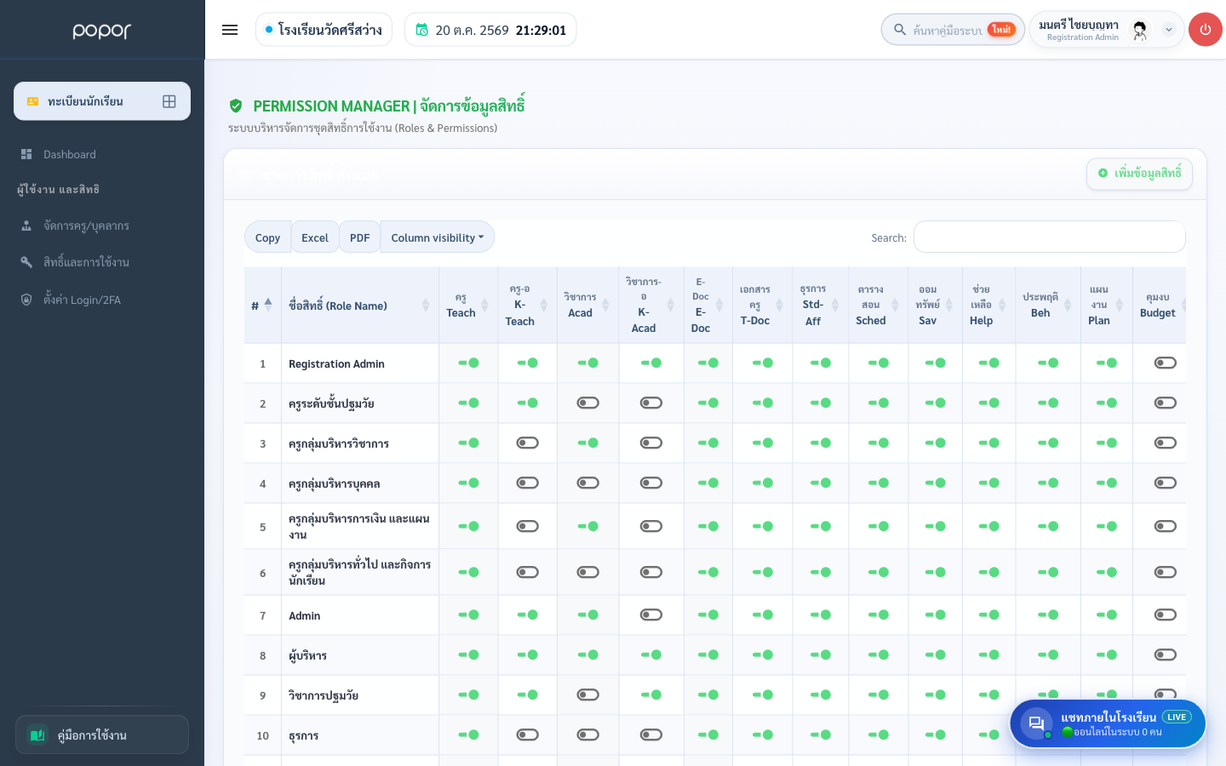Screen dimensions: 1226x766
Task: Open the school chat bubble icon
Action: click(x=1036, y=723)
